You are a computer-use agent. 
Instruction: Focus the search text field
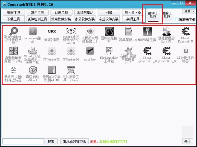pos(23,141)
